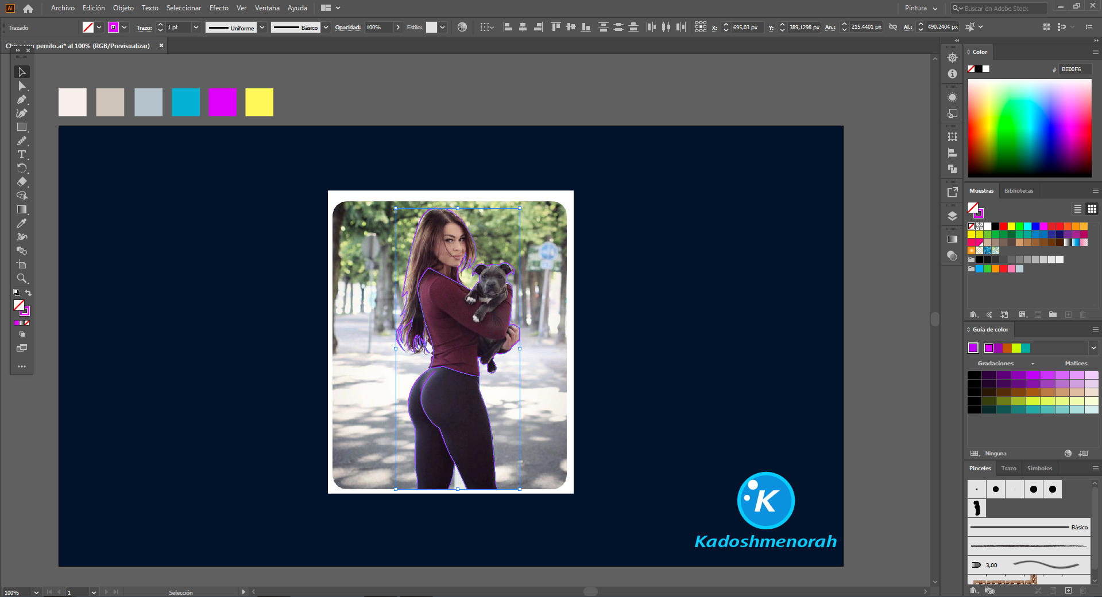Switch to the Símbolos tab
Viewport: 1102px width, 597px height.
1039,468
